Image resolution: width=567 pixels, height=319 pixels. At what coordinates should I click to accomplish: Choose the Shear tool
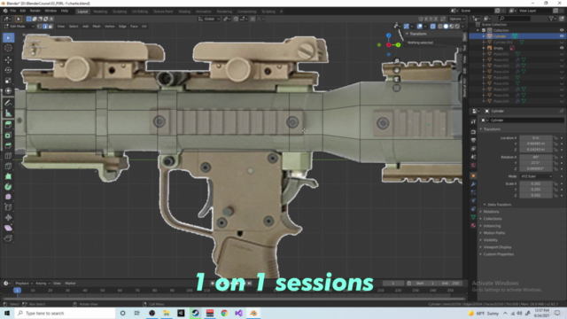8,228
